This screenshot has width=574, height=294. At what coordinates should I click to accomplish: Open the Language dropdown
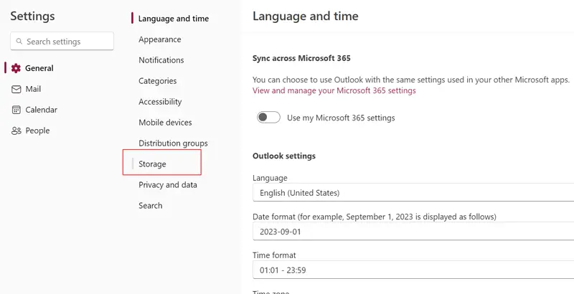coord(413,193)
